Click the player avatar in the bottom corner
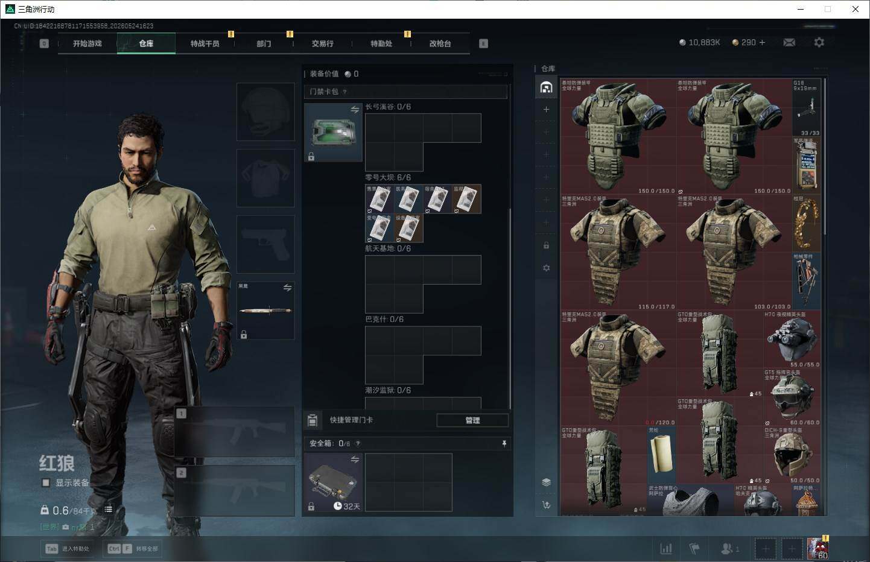 (818, 548)
